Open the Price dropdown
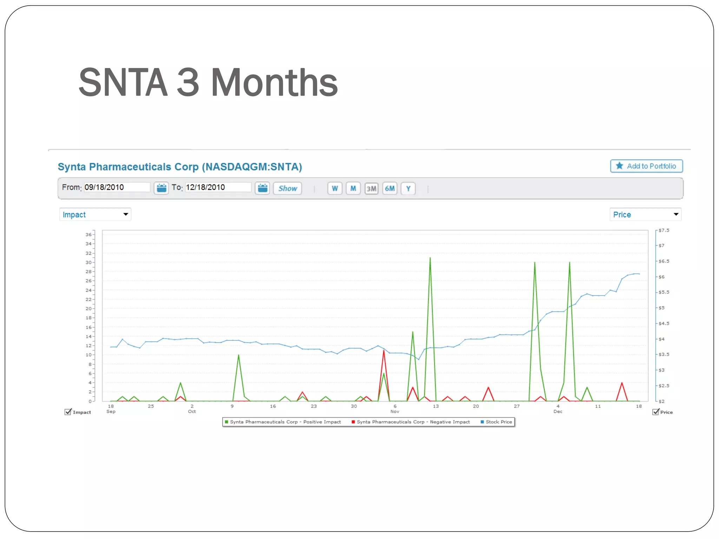This screenshot has width=719, height=539. (645, 214)
